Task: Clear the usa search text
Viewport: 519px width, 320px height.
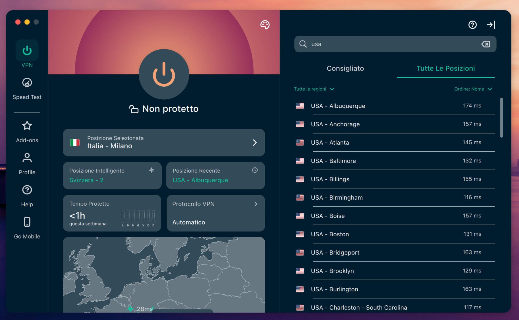Action: click(x=486, y=44)
